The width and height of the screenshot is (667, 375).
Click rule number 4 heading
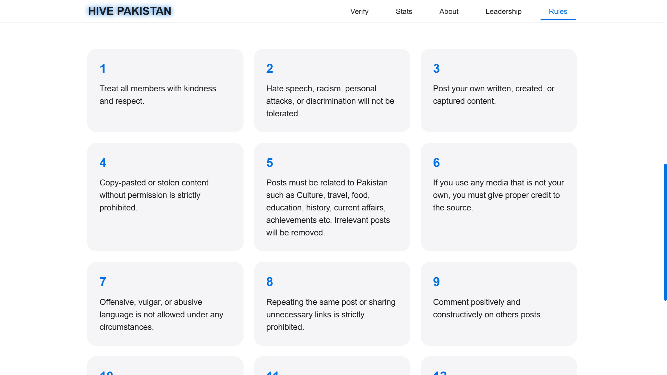103,162
